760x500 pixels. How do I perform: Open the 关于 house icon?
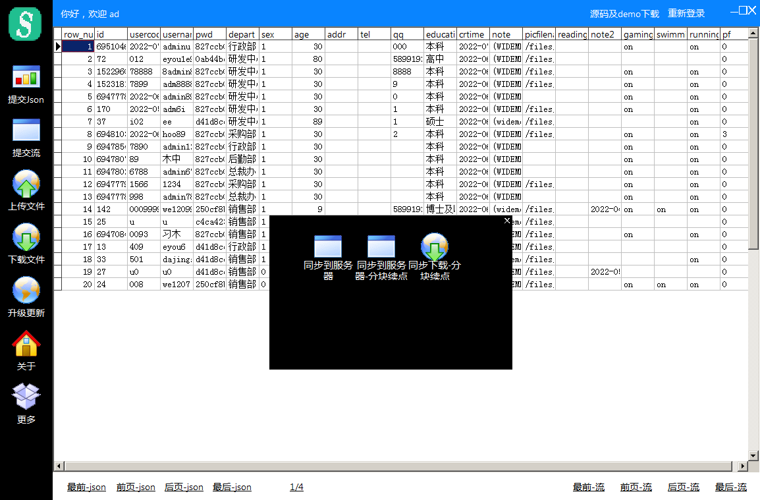pyautogui.click(x=26, y=344)
